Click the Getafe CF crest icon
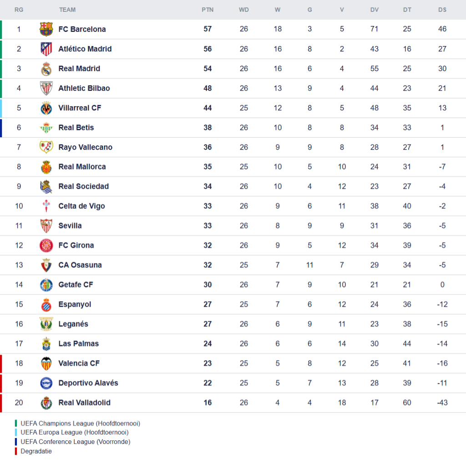 (46, 285)
